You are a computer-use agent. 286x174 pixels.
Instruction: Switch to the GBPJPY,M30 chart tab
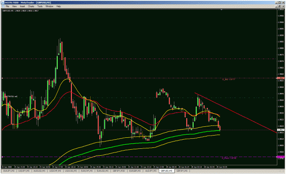(119, 171)
